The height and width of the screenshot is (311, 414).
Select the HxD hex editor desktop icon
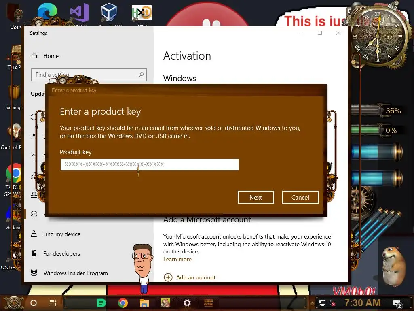click(x=142, y=13)
